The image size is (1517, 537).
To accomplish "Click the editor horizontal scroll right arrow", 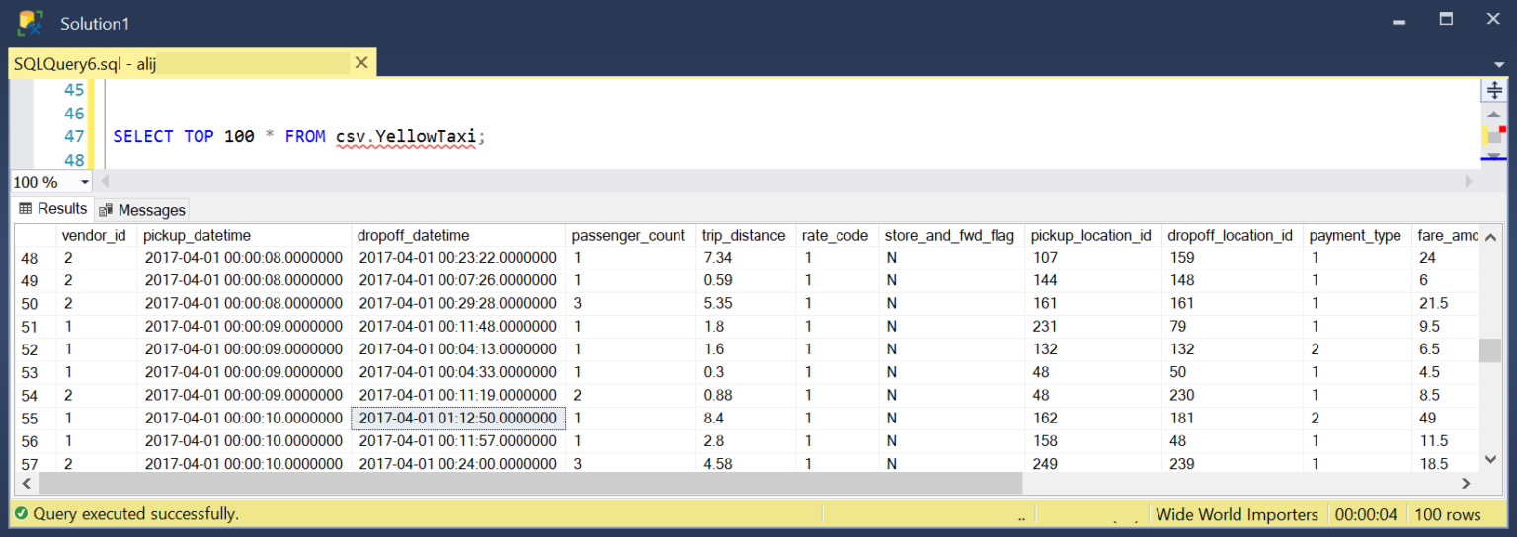I will [1468, 182].
